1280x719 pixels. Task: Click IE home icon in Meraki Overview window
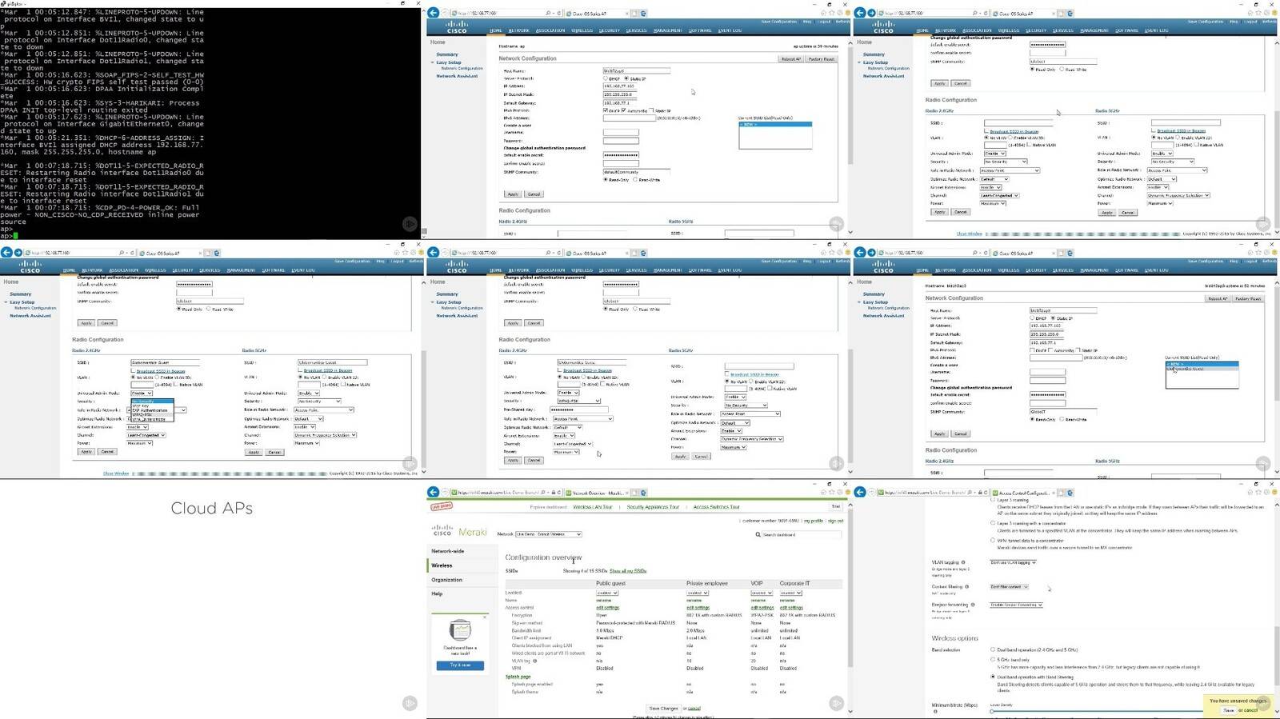click(822, 493)
